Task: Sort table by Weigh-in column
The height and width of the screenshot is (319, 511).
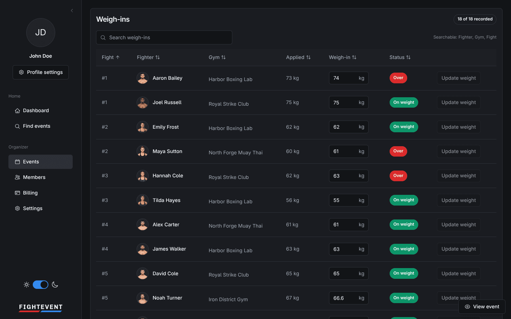Action: click(343, 57)
